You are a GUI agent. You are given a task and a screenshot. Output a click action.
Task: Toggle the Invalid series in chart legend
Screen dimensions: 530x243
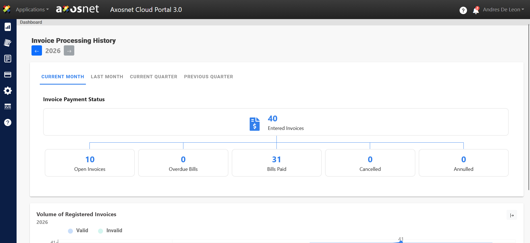click(110, 231)
